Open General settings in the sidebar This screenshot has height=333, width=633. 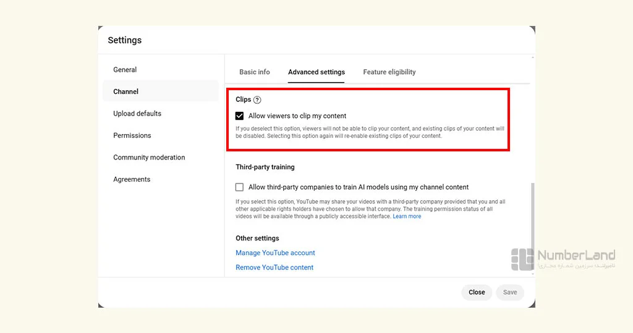coord(161,70)
